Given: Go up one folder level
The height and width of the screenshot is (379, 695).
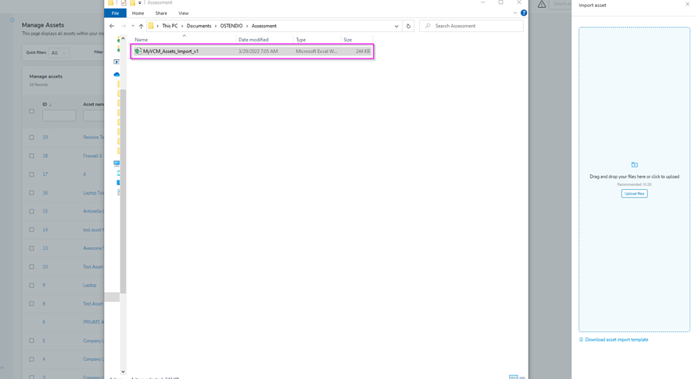Looking at the screenshot, I should click(141, 26).
